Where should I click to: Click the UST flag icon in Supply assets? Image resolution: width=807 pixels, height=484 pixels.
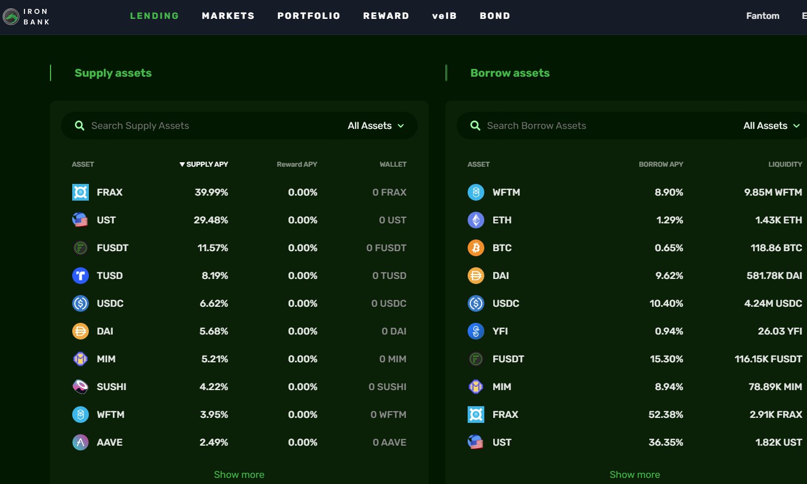(x=81, y=220)
